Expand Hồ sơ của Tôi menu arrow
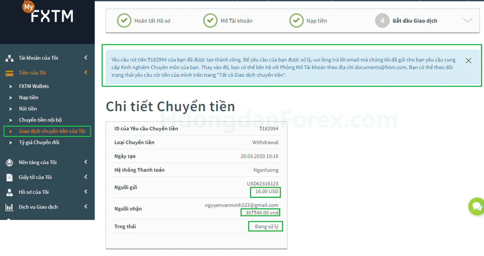The image size is (484, 256). pos(86,191)
